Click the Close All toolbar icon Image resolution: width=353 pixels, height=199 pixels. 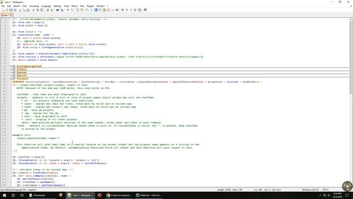pyautogui.click(x=24, y=10)
